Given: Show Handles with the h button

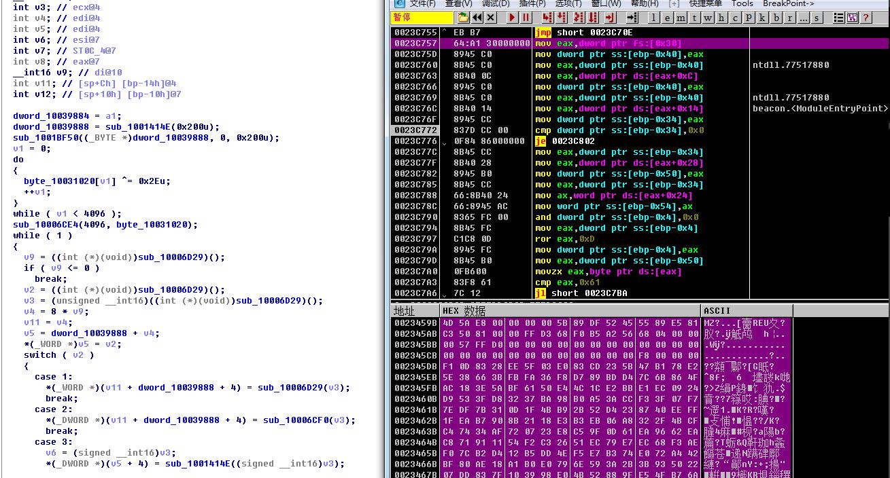Looking at the screenshot, I should coord(721,18).
